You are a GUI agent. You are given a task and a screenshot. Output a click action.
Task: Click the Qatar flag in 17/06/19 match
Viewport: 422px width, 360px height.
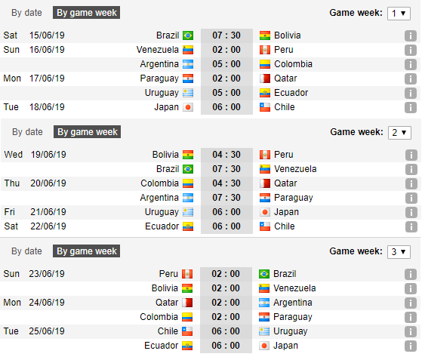click(x=265, y=78)
